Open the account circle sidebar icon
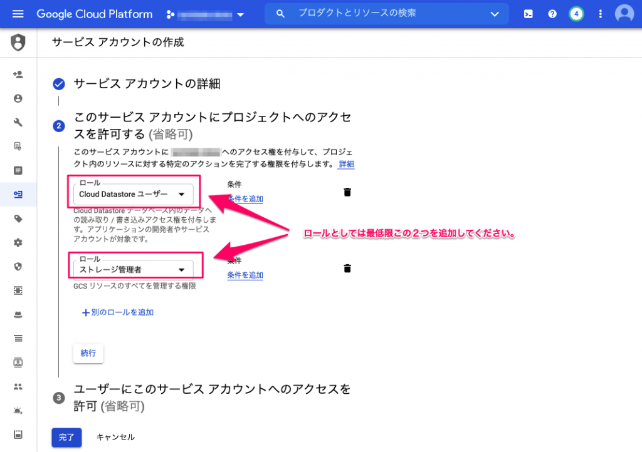This screenshot has height=452, width=642. [18, 98]
